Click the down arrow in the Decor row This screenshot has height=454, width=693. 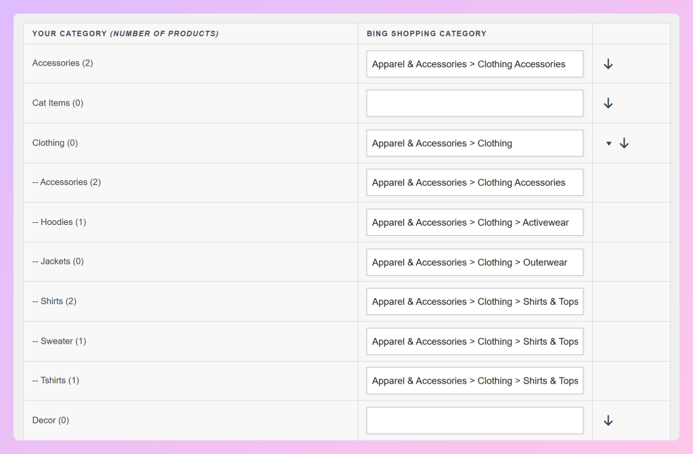click(x=608, y=420)
